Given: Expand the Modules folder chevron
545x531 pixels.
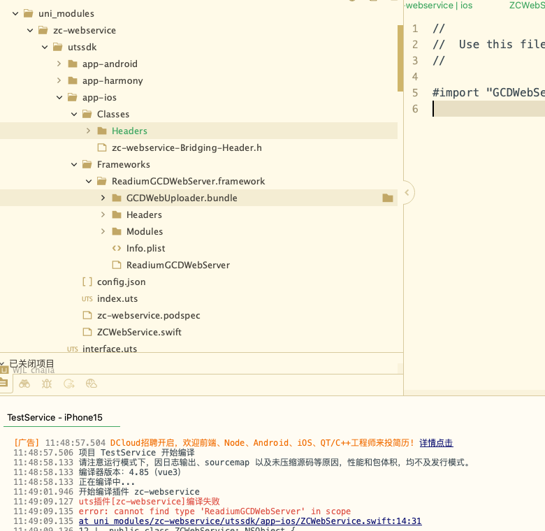Looking at the screenshot, I should [x=103, y=231].
